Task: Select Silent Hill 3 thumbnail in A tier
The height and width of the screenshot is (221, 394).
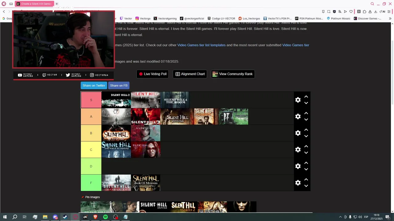Action: [x=146, y=117]
